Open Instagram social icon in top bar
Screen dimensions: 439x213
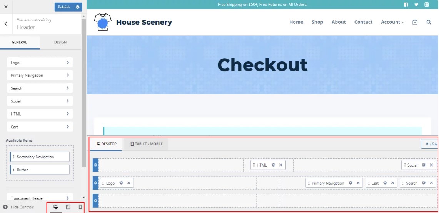[426, 5]
